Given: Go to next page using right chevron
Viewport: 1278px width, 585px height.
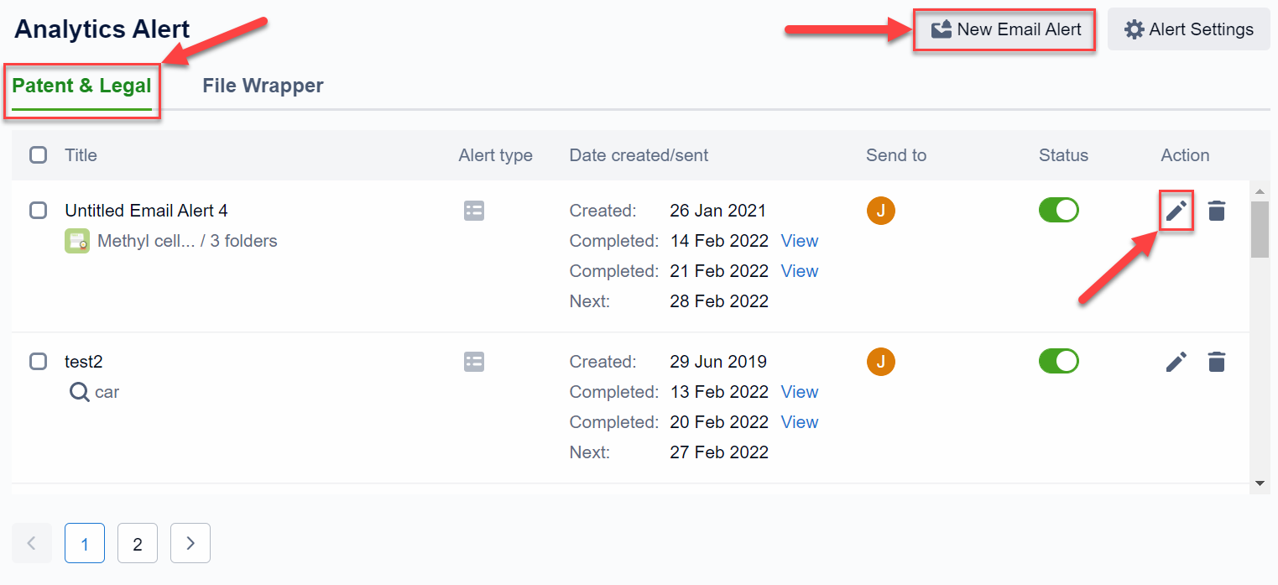Looking at the screenshot, I should [x=190, y=543].
